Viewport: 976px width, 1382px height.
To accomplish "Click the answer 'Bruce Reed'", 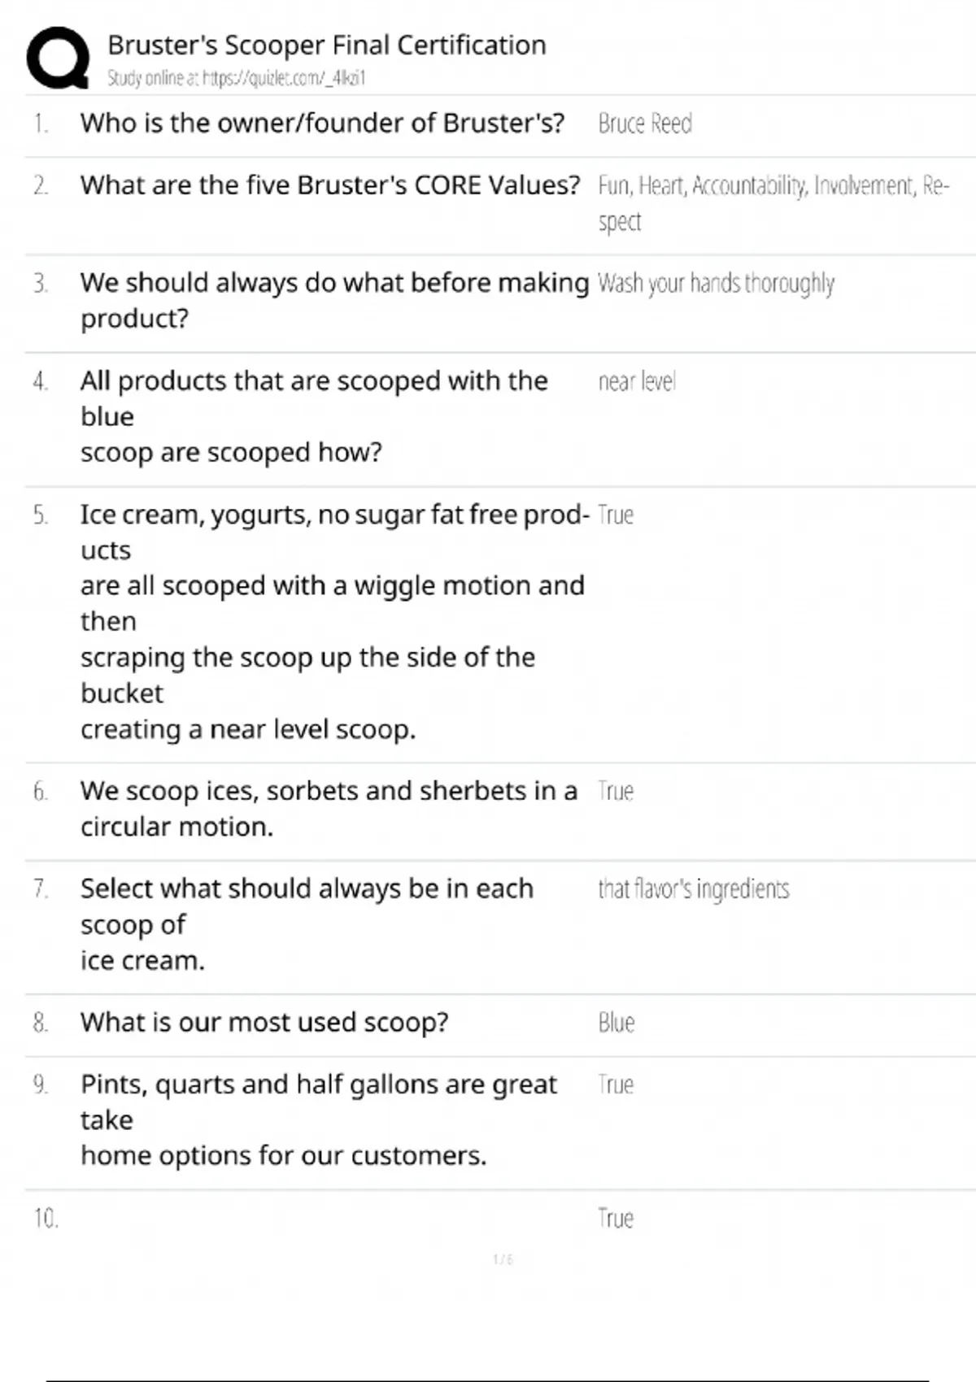I will [x=645, y=124].
